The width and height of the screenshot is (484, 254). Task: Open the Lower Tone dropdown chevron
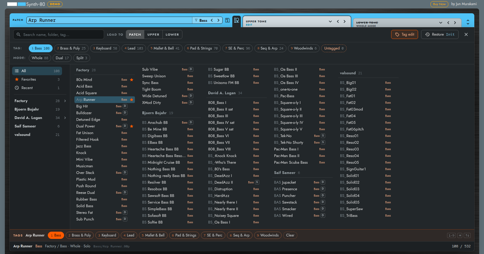(x=441, y=23)
